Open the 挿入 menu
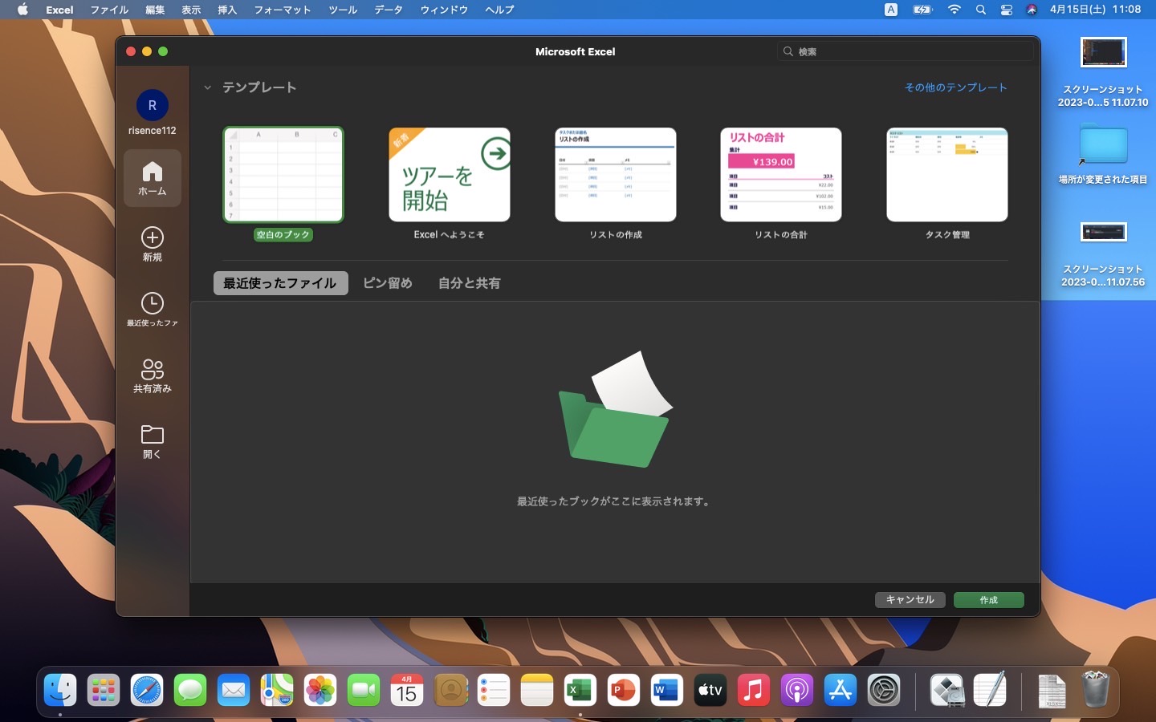Screen dimensions: 1156x722 click(227, 10)
